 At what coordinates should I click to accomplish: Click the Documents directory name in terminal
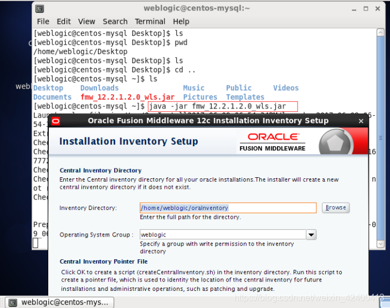(53, 97)
